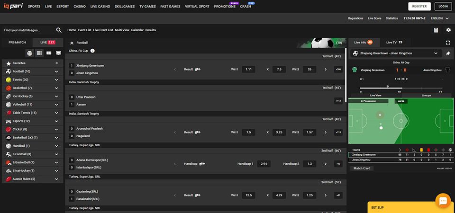Expand live widget to fullscreen
The height and width of the screenshot is (213, 455).
click(448, 43)
